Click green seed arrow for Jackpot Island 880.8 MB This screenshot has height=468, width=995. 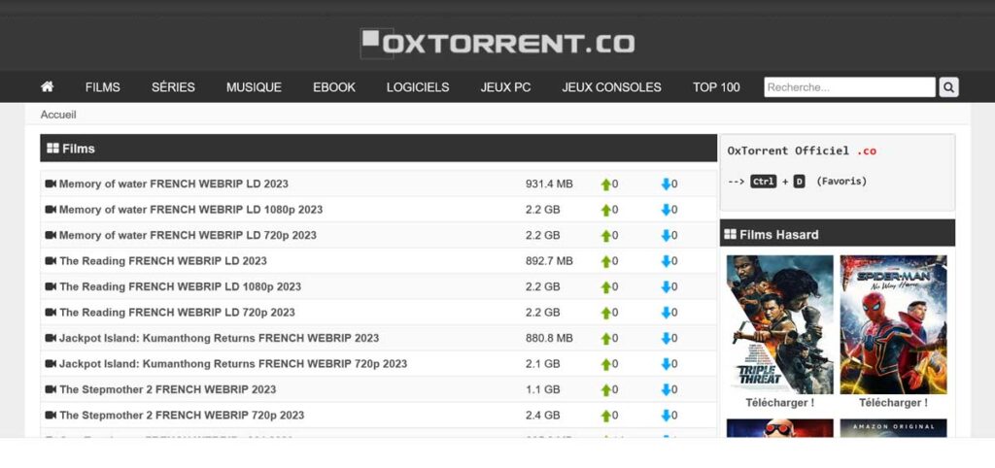[606, 339]
